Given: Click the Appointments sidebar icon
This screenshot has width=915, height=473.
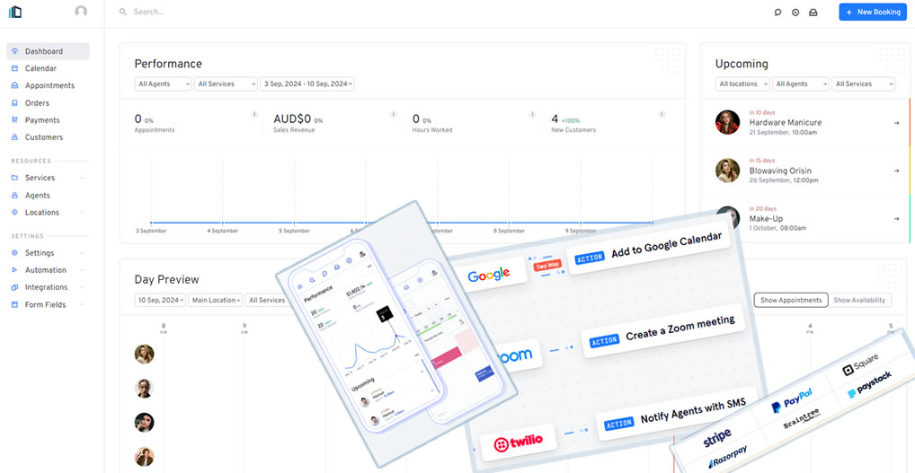Looking at the screenshot, I should click(15, 85).
